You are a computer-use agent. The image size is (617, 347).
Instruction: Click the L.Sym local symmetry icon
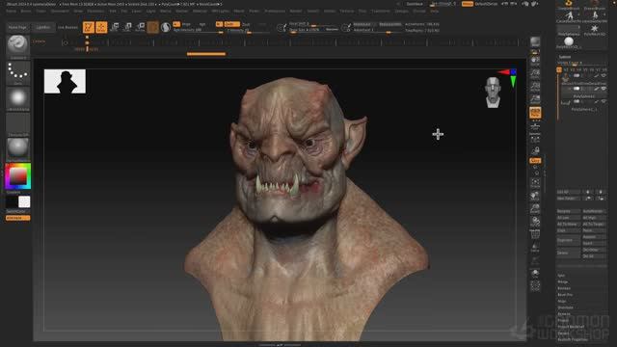535,139
